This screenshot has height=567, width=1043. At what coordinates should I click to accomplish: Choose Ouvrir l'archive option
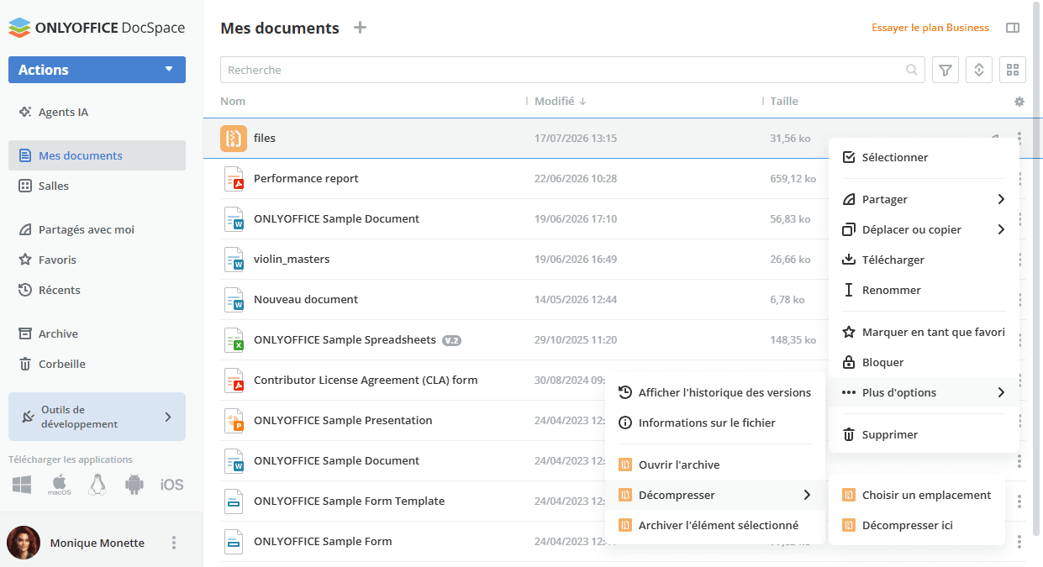point(715,465)
